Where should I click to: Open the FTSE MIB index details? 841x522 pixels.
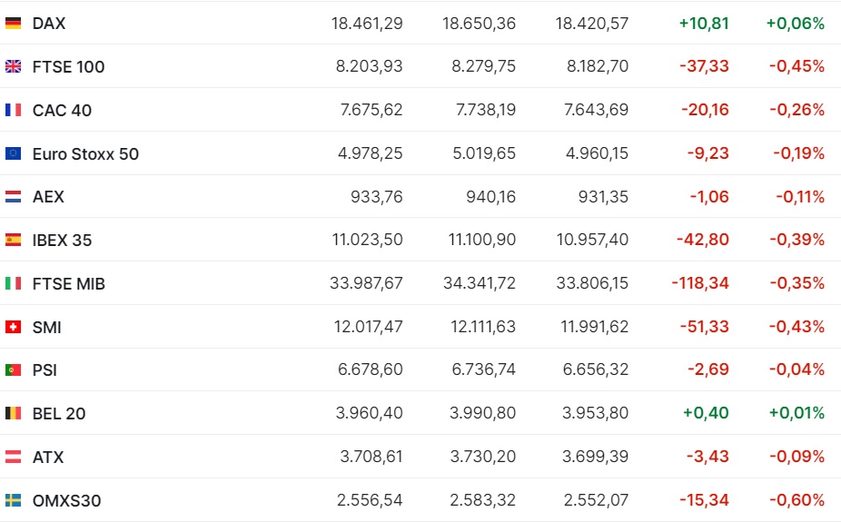click(x=69, y=283)
